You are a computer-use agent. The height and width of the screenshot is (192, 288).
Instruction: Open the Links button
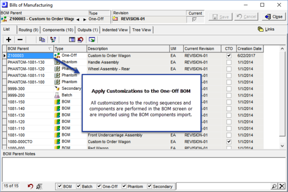point(266,29)
